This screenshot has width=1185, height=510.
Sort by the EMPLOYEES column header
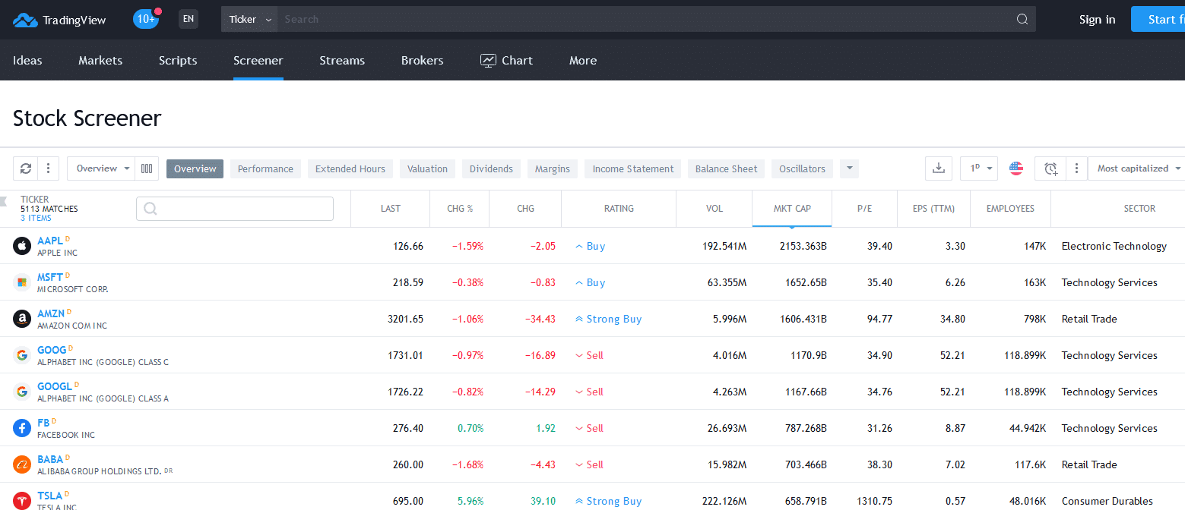[x=1010, y=209]
